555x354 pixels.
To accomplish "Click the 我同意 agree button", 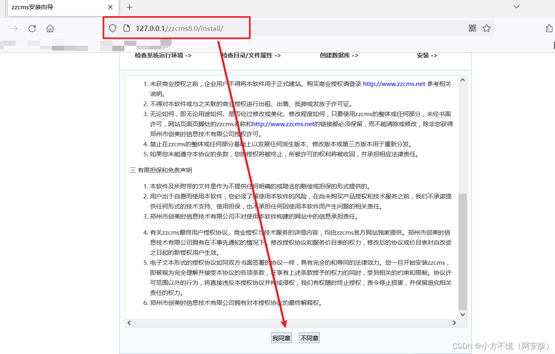I will coord(281,338).
